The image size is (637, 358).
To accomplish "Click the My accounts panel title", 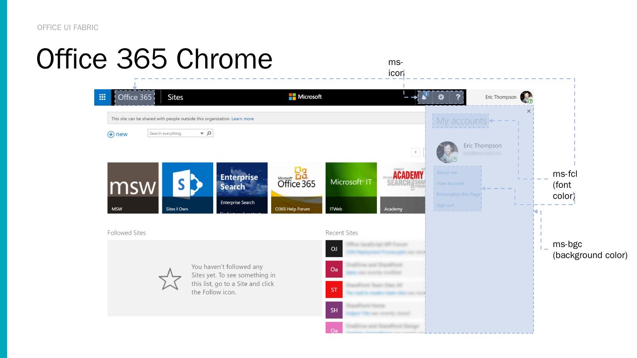I will pyautogui.click(x=461, y=121).
